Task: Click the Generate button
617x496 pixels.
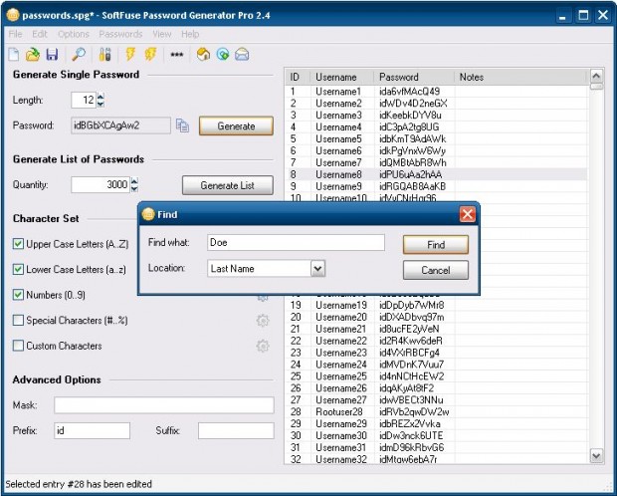Action: pos(236,126)
